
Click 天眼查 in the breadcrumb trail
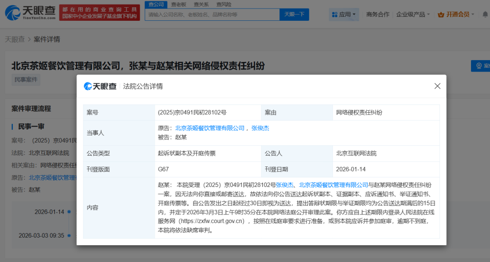click(14, 39)
